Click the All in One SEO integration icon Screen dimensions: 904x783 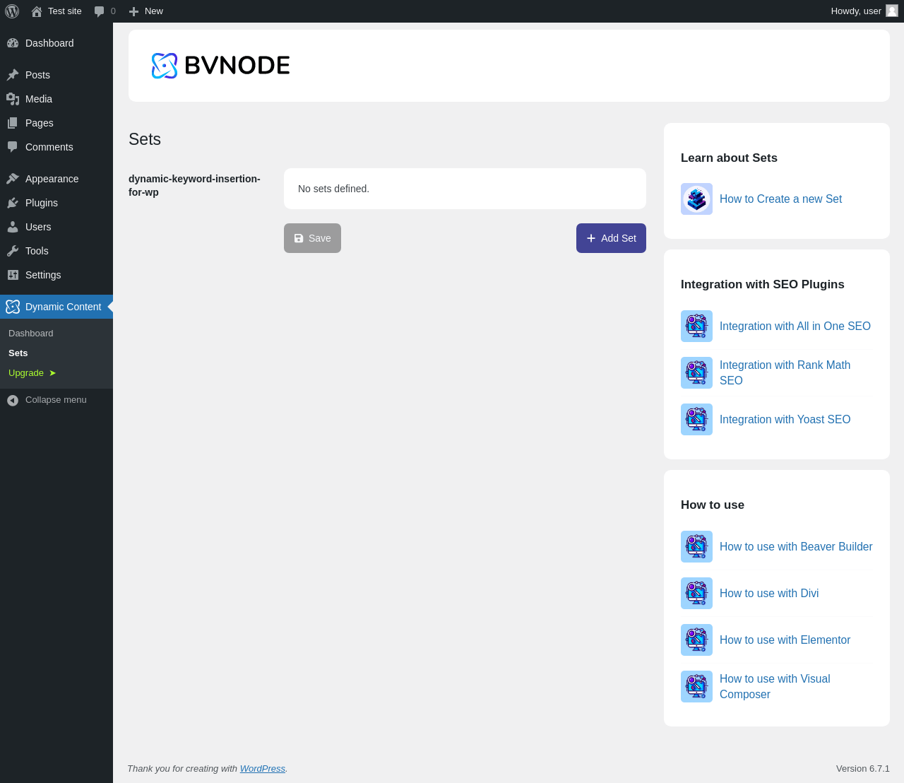[x=696, y=326]
